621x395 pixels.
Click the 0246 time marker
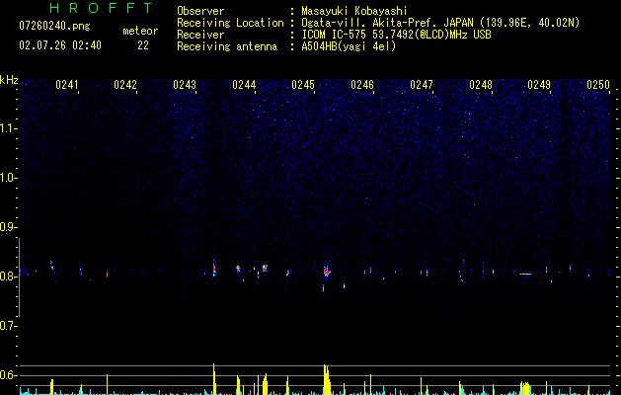(362, 84)
